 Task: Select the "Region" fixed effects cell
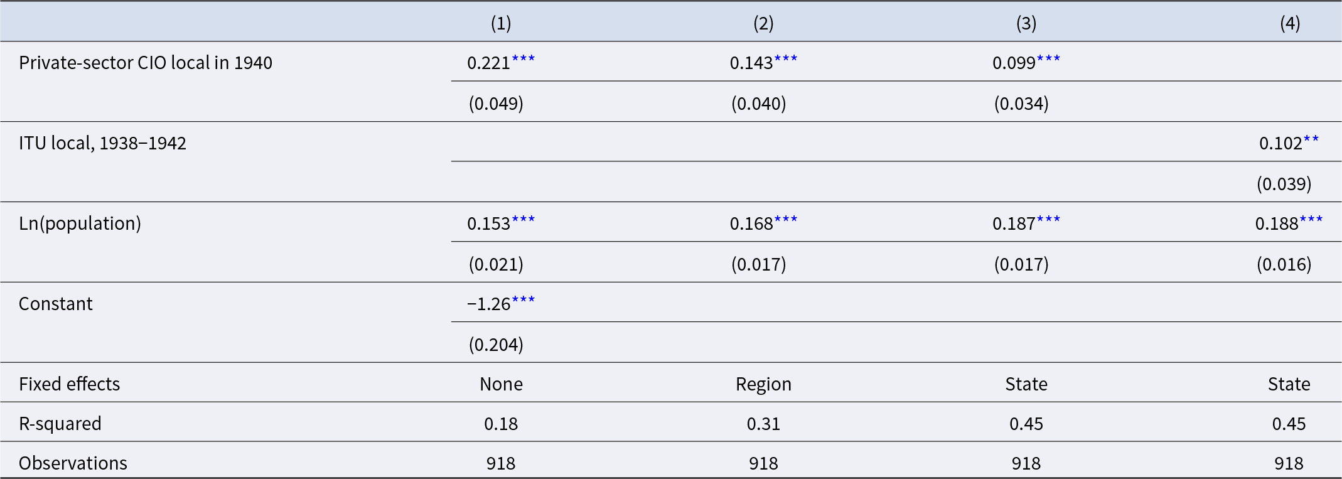coord(763,384)
